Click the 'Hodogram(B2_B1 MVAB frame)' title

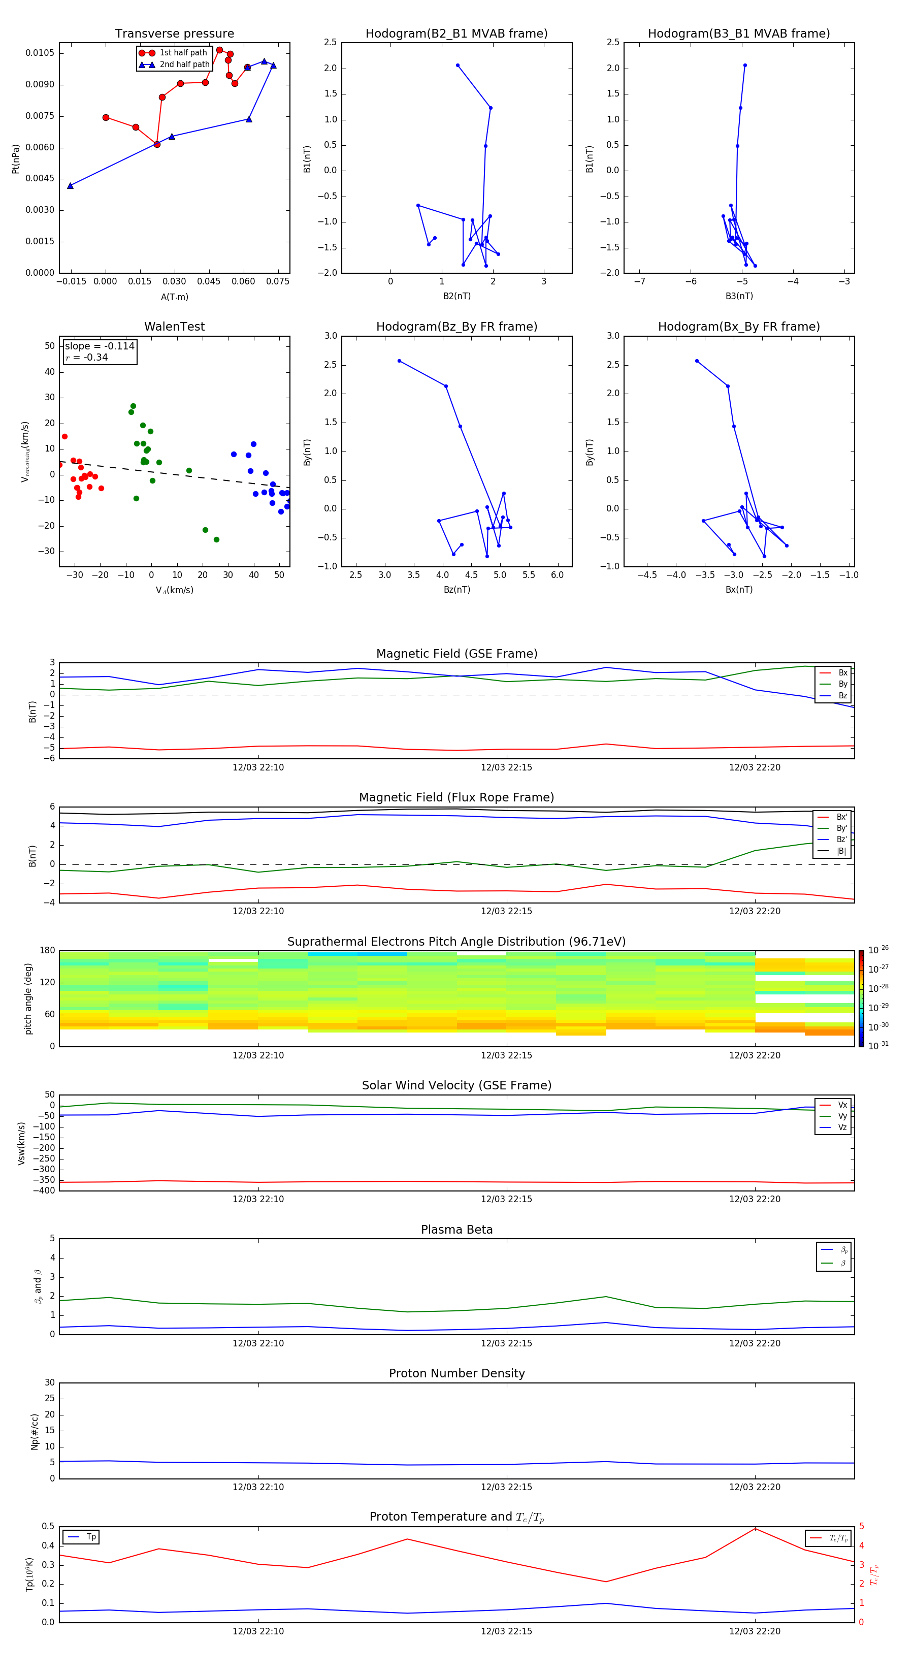click(456, 34)
